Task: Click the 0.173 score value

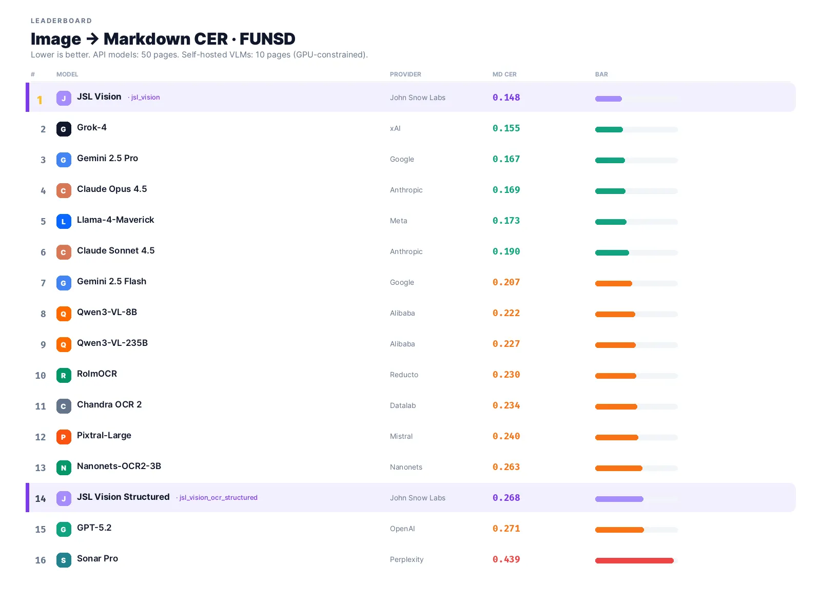Action: point(506,221)
